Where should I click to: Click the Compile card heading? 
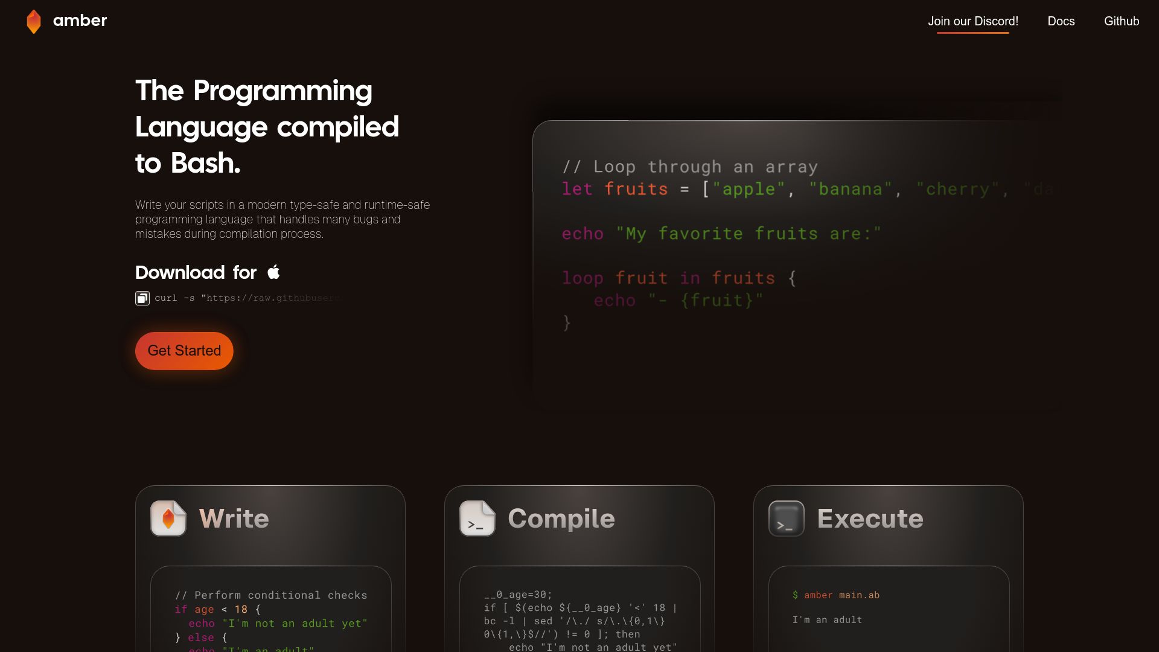tap(561, 519)
